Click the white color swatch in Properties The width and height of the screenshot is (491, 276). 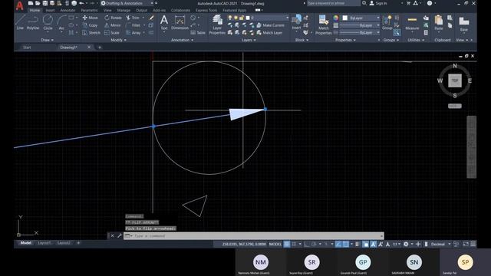click(x=345, y=18)
